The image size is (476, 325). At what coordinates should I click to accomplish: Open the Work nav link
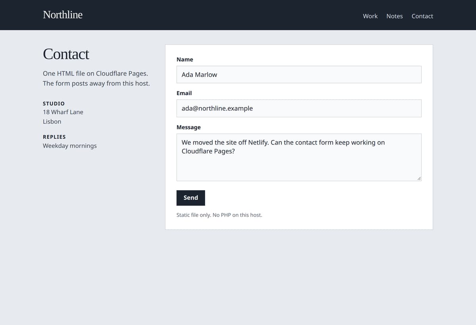(370, 16)
